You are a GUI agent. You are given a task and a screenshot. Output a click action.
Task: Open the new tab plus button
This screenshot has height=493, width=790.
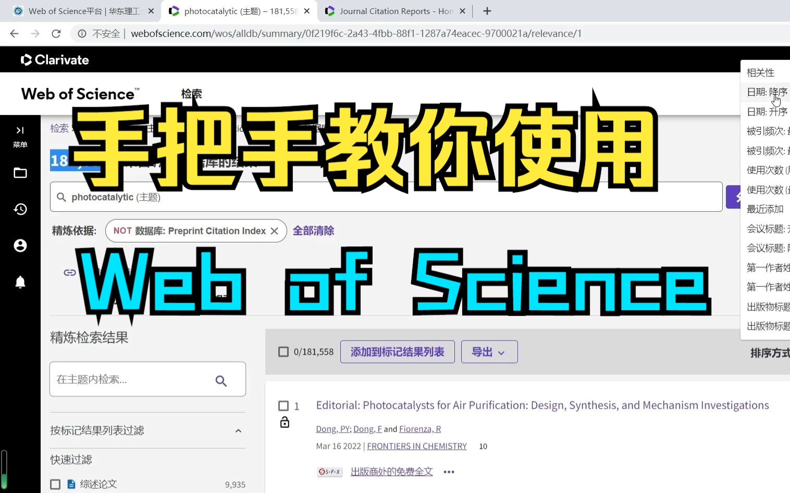point(487,11)
